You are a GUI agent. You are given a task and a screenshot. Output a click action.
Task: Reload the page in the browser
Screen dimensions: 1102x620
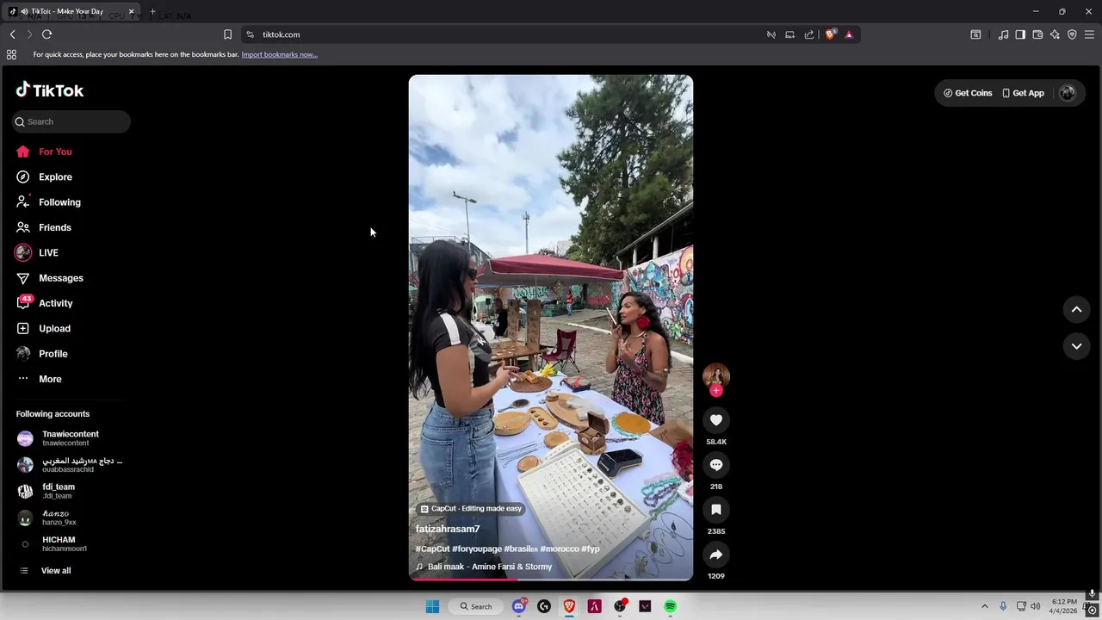(x=46, y=34)
